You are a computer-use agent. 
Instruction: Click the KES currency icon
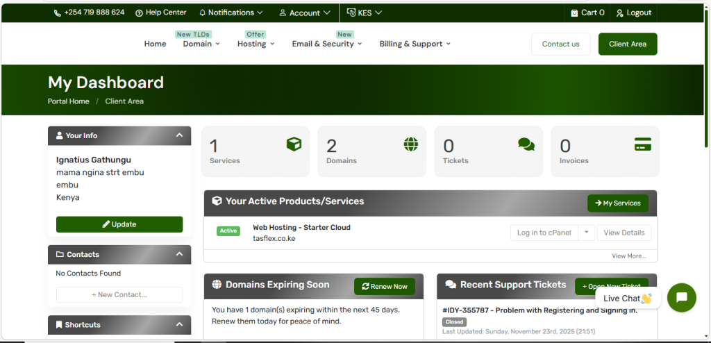[351, 12]
